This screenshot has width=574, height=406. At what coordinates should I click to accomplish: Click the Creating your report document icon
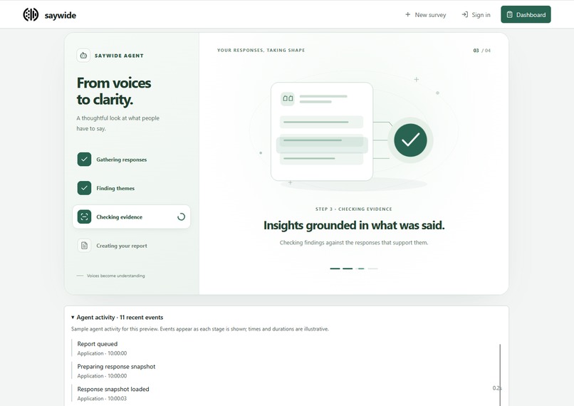point(84,245)
